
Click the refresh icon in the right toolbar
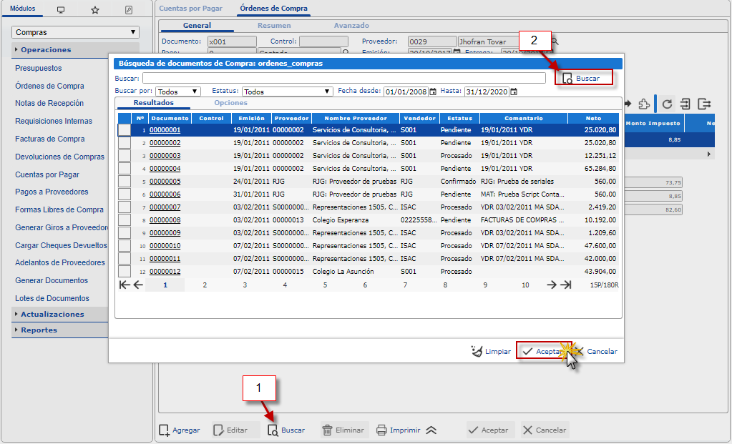(667, 104)
